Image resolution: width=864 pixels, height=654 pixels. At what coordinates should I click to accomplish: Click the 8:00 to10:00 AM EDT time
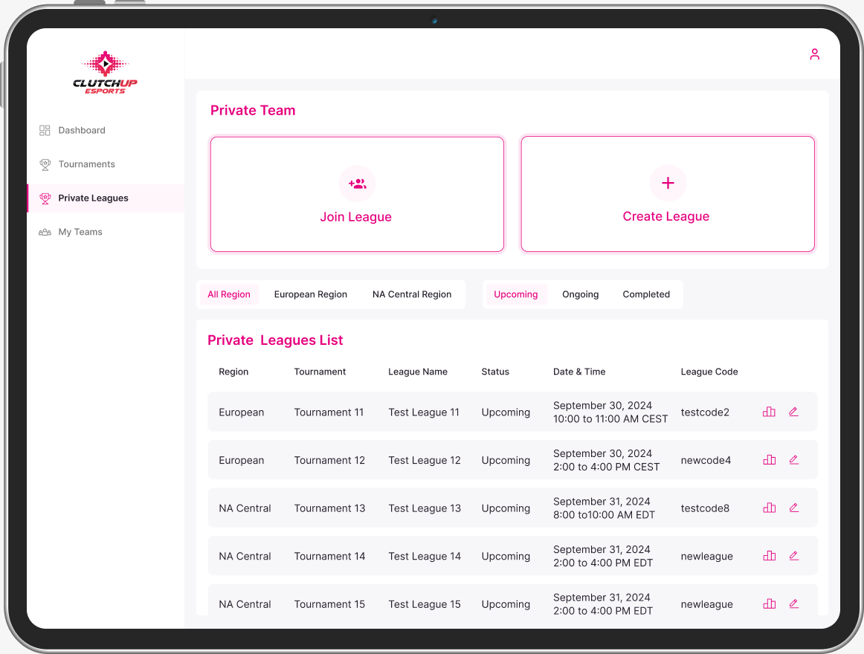tap(604, 514)
